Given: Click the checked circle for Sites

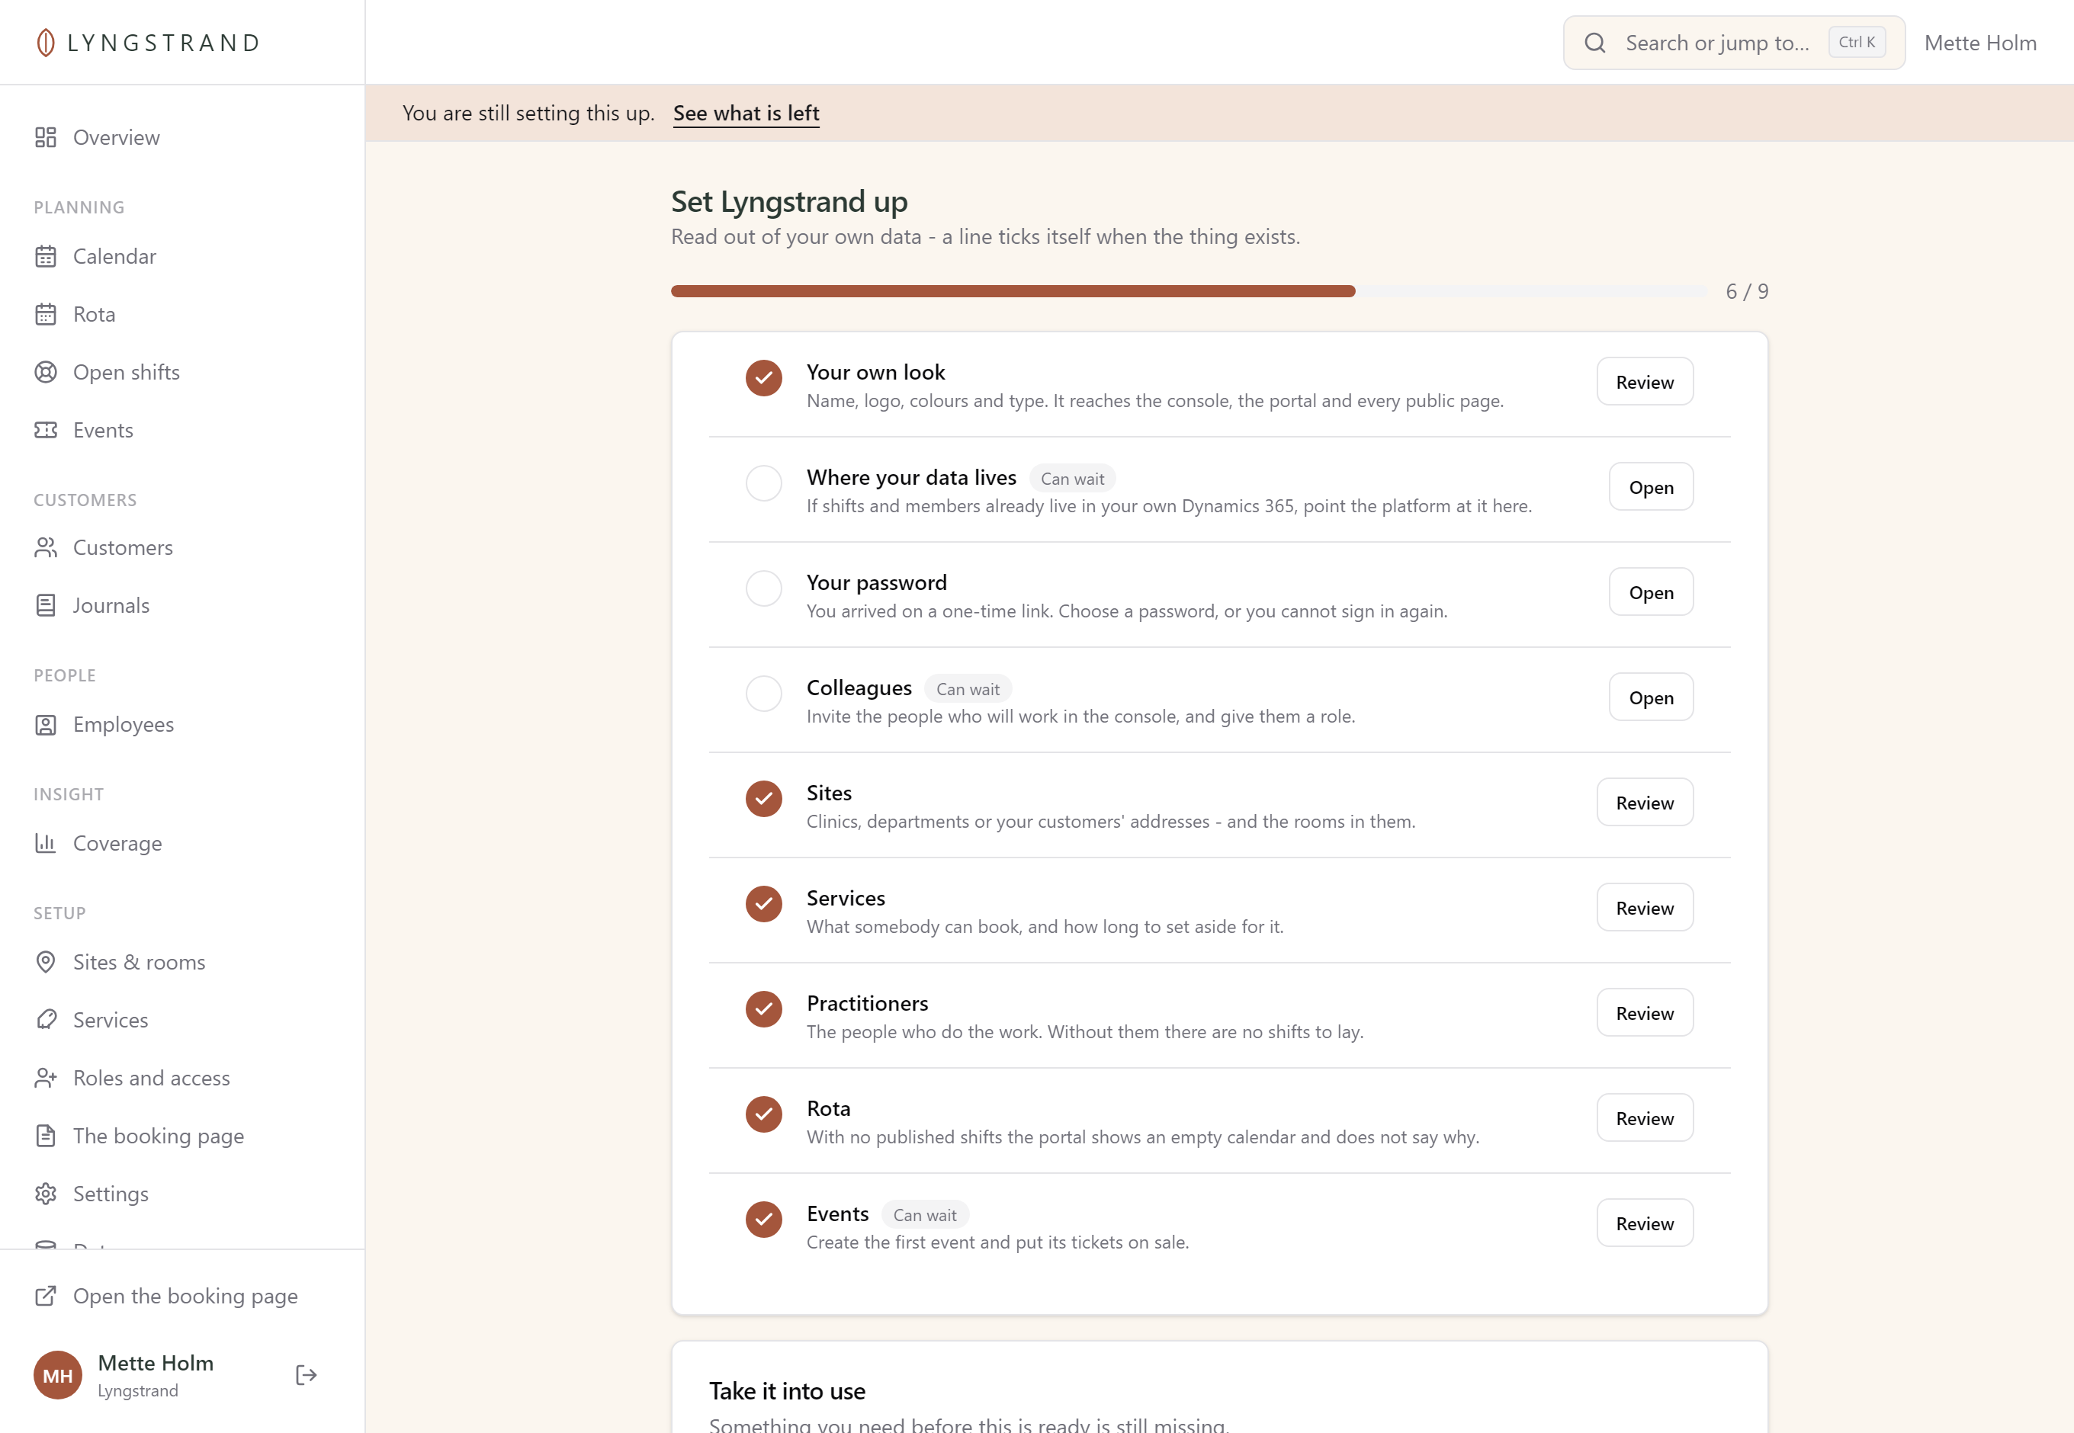Looking at the screenshot, I should click(764, 799).
